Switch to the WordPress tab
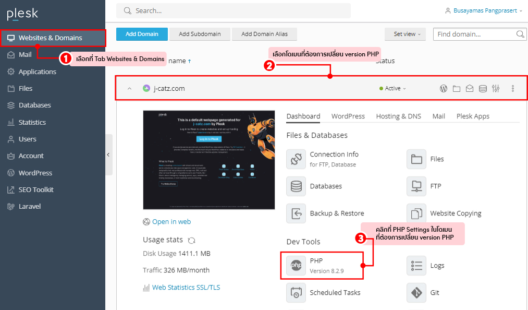The height and width of the screenshot is (310, 528). pyautogui.click(x=348, y=116)
